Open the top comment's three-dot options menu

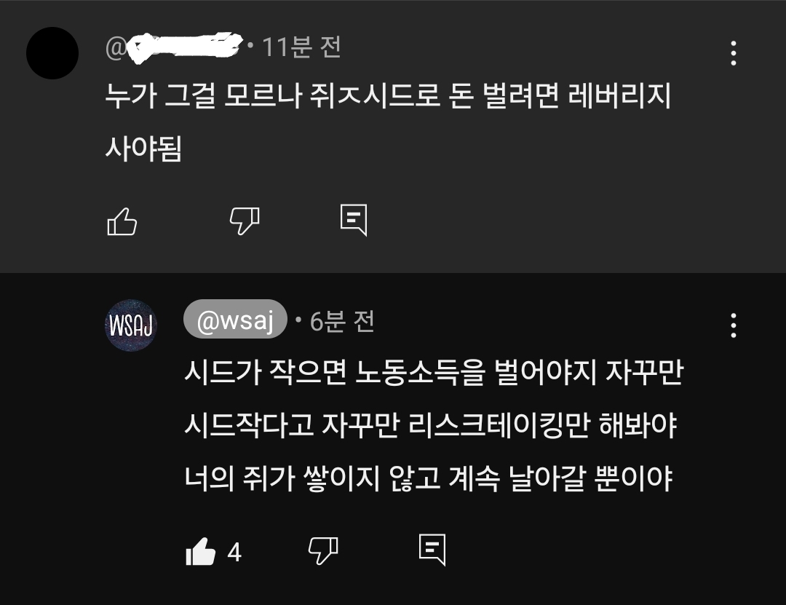coord(734,52)
